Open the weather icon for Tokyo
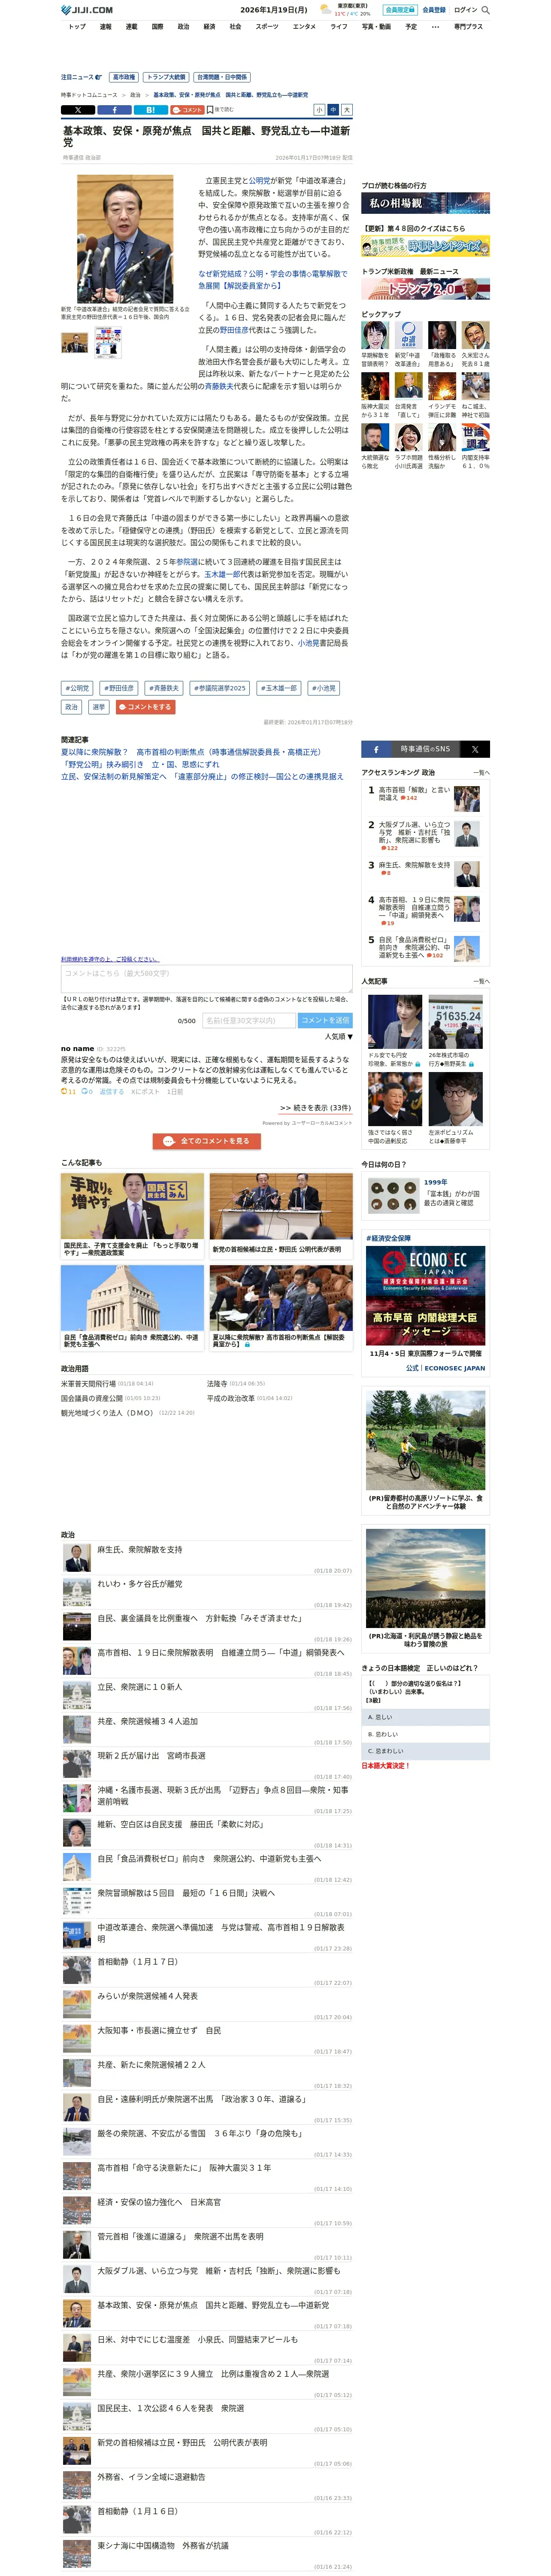Screen dimensions: 551x2576 coord(326,10)
